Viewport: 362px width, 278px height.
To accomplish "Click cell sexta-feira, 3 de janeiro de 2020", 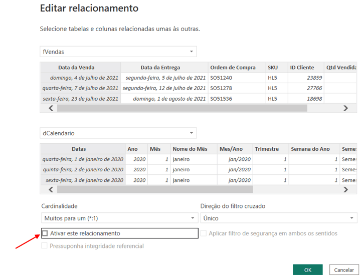I will tap(83, 180).
